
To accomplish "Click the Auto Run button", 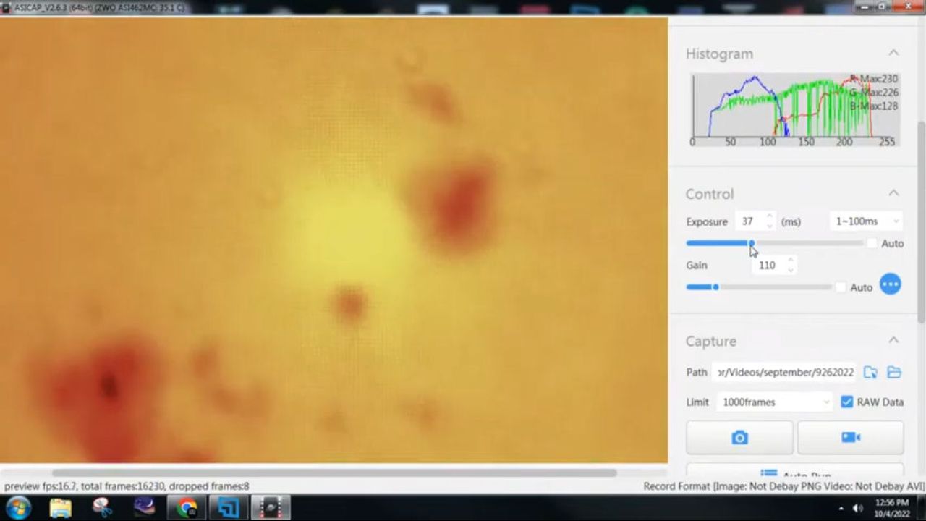I will coord(794,472).
